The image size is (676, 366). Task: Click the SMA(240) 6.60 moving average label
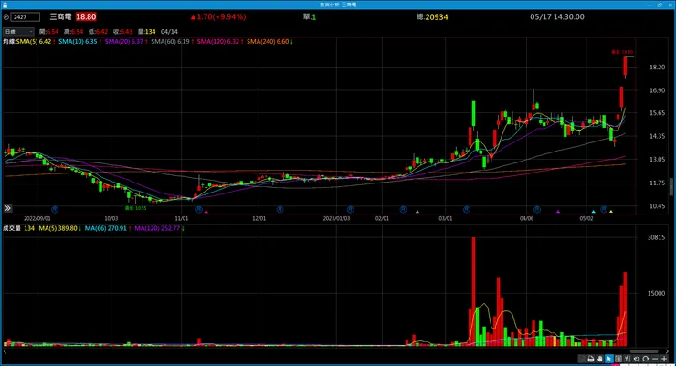pyautogui.click(x=269, y=42)
